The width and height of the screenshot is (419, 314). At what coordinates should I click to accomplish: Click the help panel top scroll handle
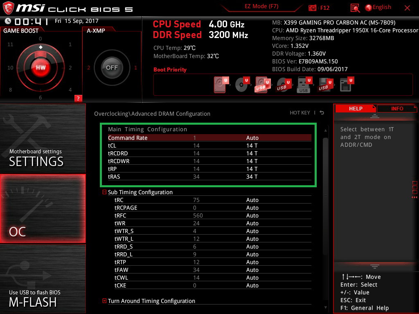(x=375, y=116)
